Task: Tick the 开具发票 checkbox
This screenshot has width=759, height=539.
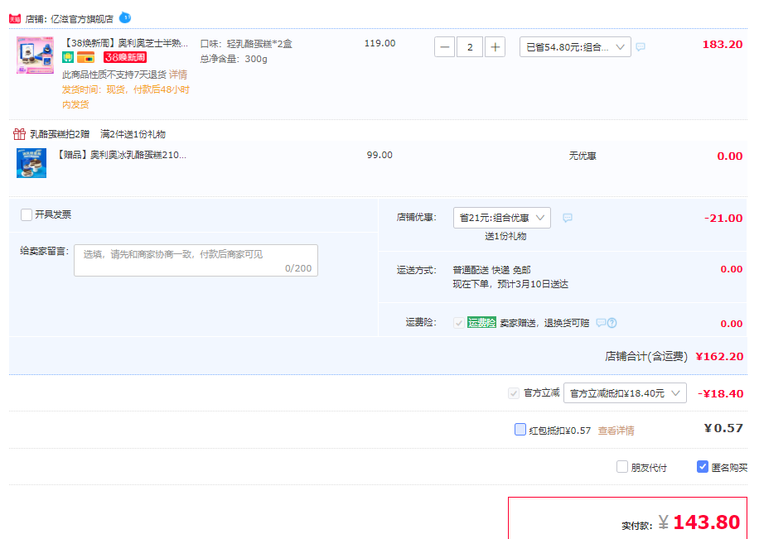Action: 27,214
